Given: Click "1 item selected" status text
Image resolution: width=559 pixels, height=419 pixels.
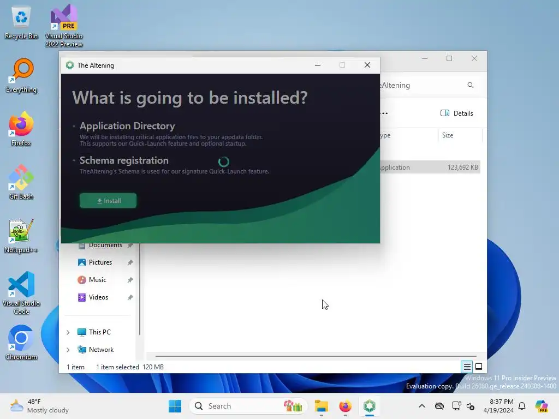Looking at the screenshot, I should (x=118, y=367).
